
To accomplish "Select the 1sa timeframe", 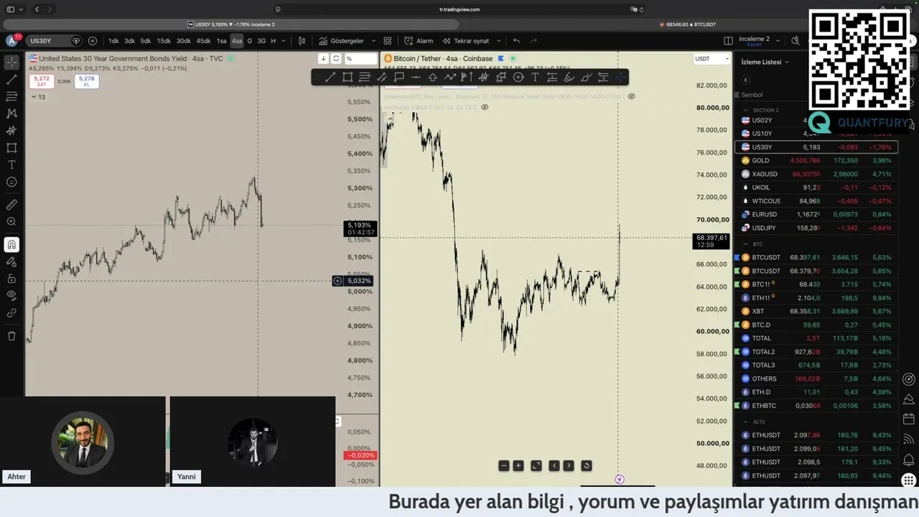I will point(222,41).
